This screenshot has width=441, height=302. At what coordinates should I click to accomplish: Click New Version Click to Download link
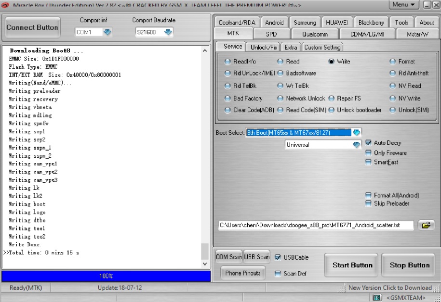click(x=390, y=288)
